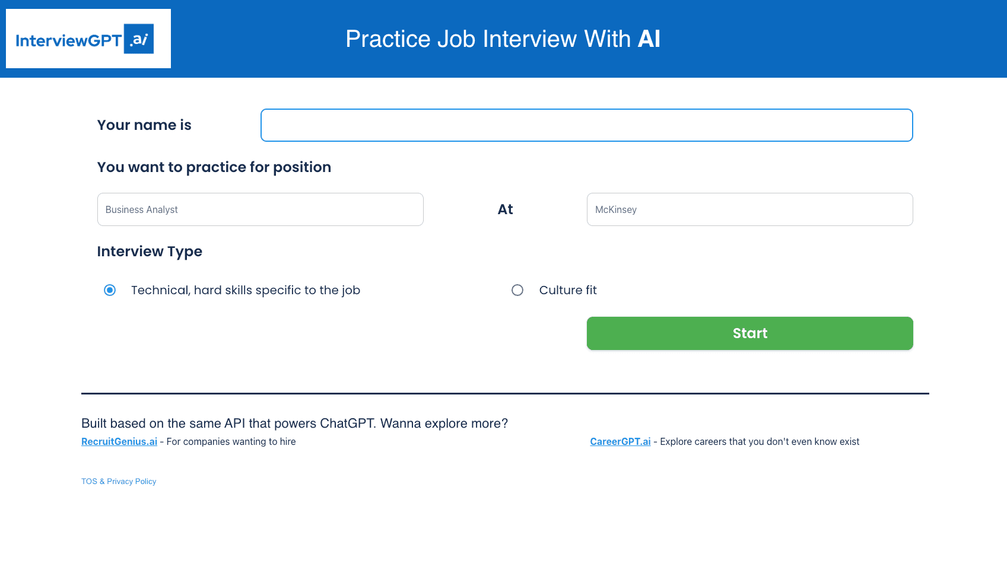This screenshot has width=1007, height=576.
Task: Open the CareerGPT.ai link
Action: (620, 441)
